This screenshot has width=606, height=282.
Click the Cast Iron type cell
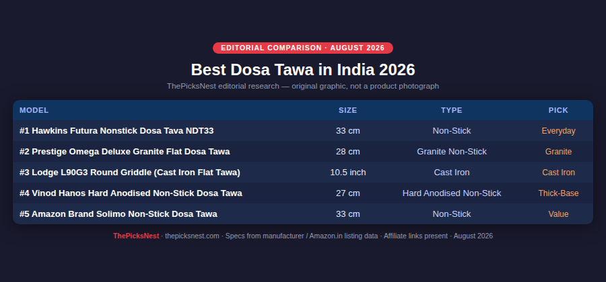451,173
